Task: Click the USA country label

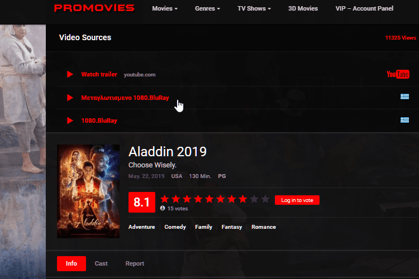Action: click(177, 176)
